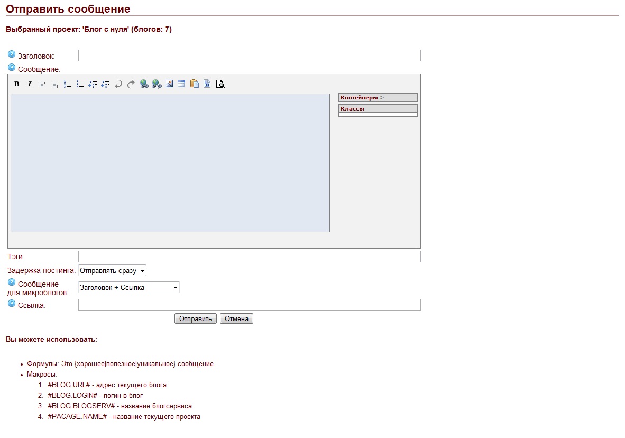This screenshot has height=438, width=625.
Task: Toggle bold formatting in editor toolbar
Action: [x=17, y=84]
